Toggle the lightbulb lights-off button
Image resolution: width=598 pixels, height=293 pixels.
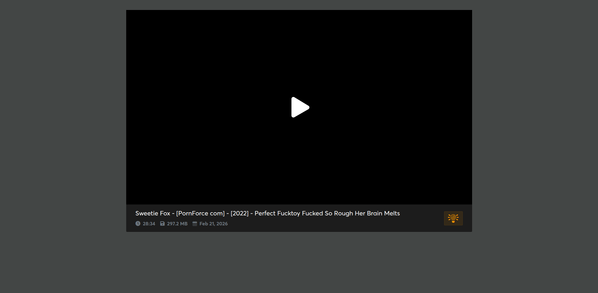[x=453, y=218]
